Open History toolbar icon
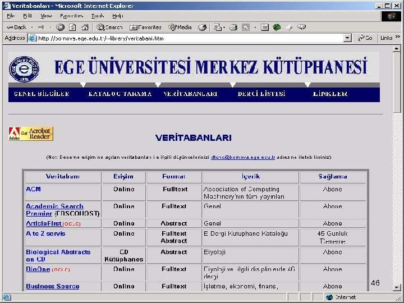 click(x=203, y=27)
